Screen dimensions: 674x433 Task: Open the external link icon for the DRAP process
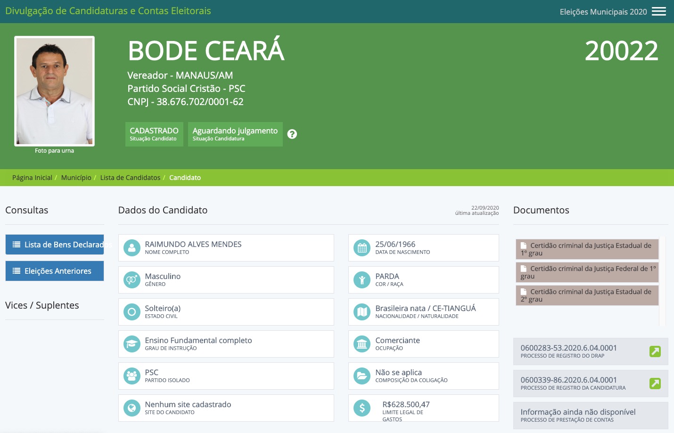(655, 351)
